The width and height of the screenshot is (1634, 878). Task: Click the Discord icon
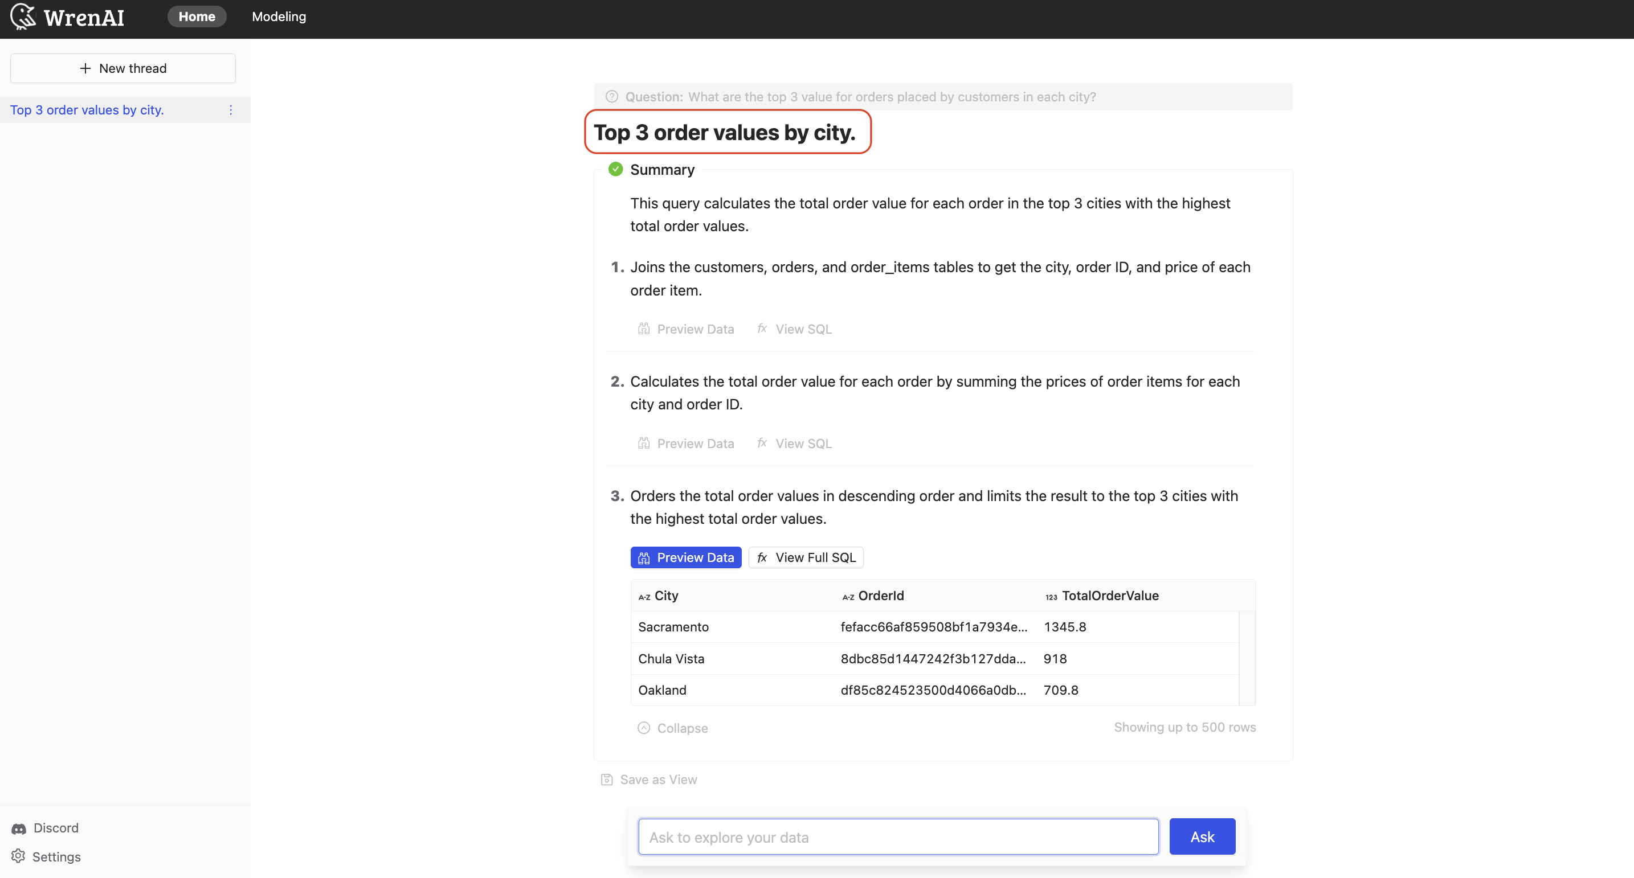point(19,829)
